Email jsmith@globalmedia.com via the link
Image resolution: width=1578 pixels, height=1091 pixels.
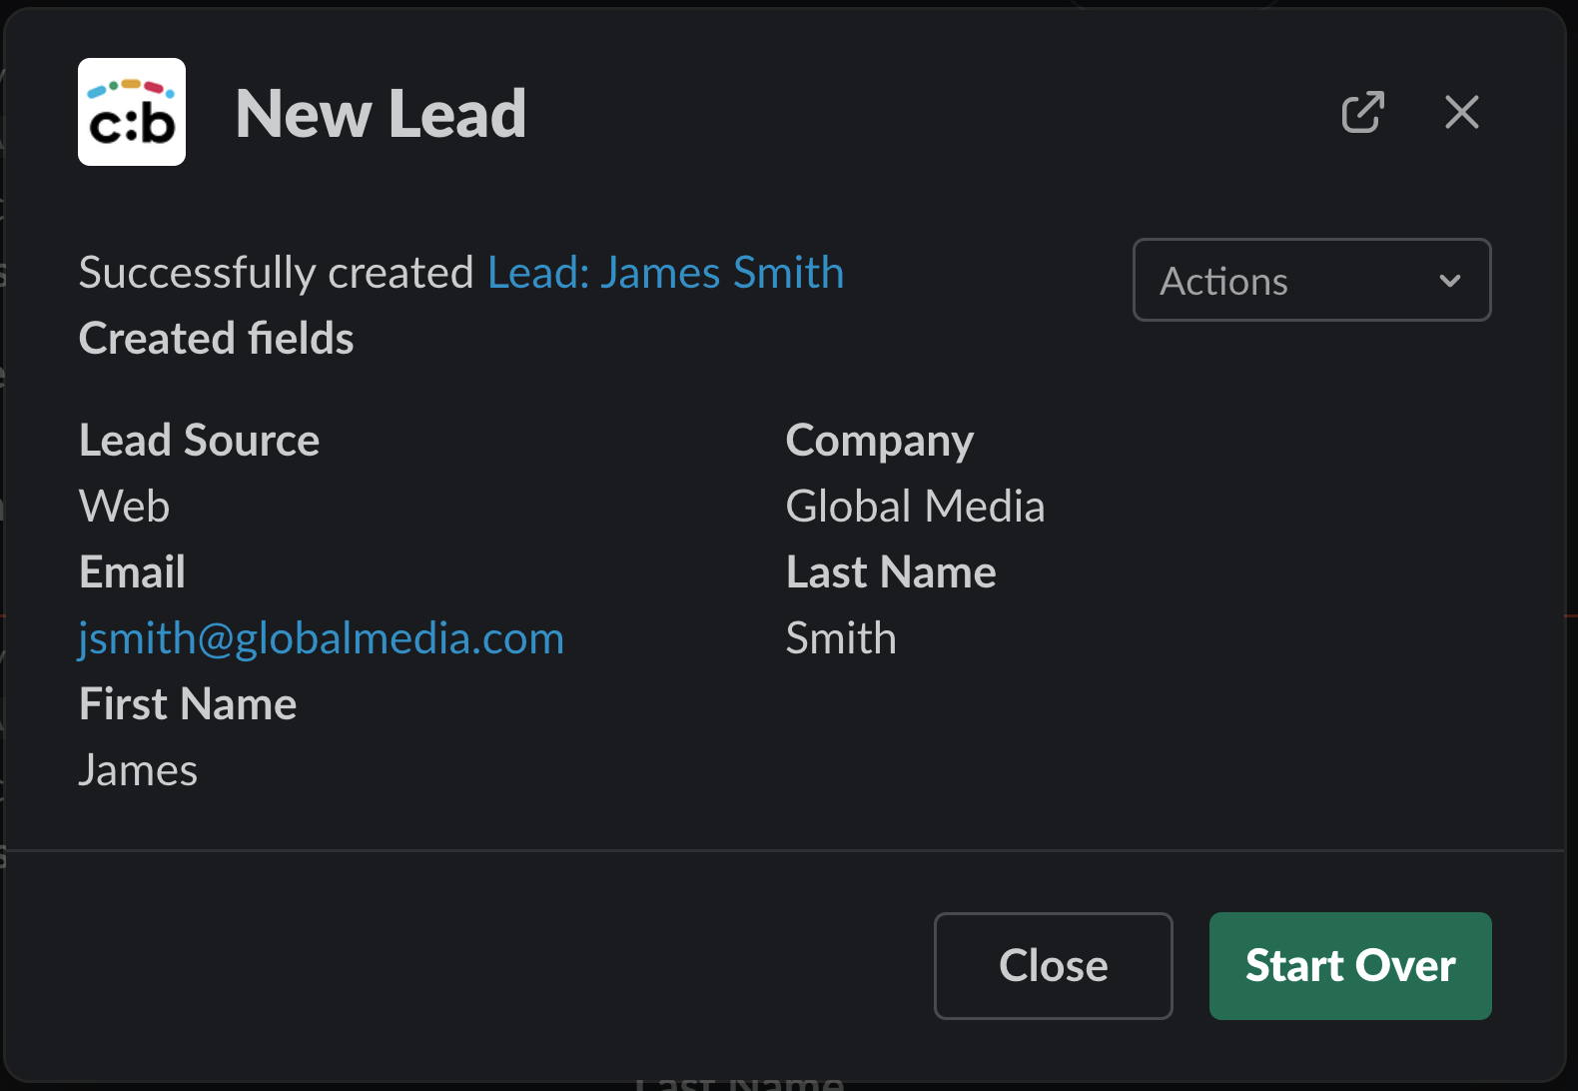[x=321, y=638]
